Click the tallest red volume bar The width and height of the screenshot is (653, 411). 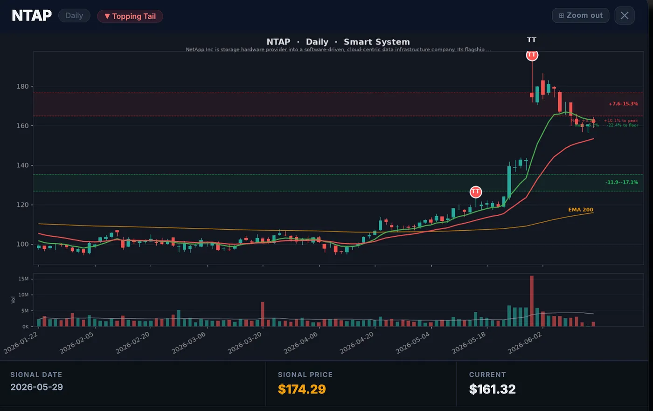pyautogui.click(x=532, y=301)
